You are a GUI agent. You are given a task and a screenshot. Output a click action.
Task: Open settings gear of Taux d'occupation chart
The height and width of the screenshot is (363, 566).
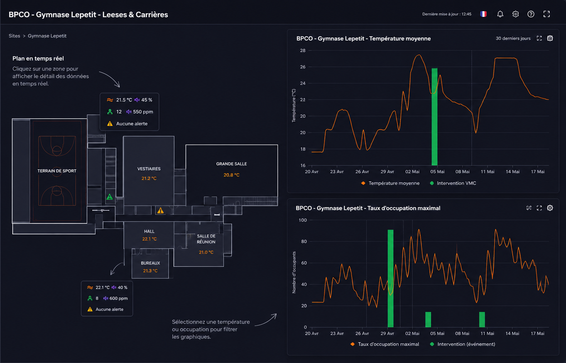[550, 208]
